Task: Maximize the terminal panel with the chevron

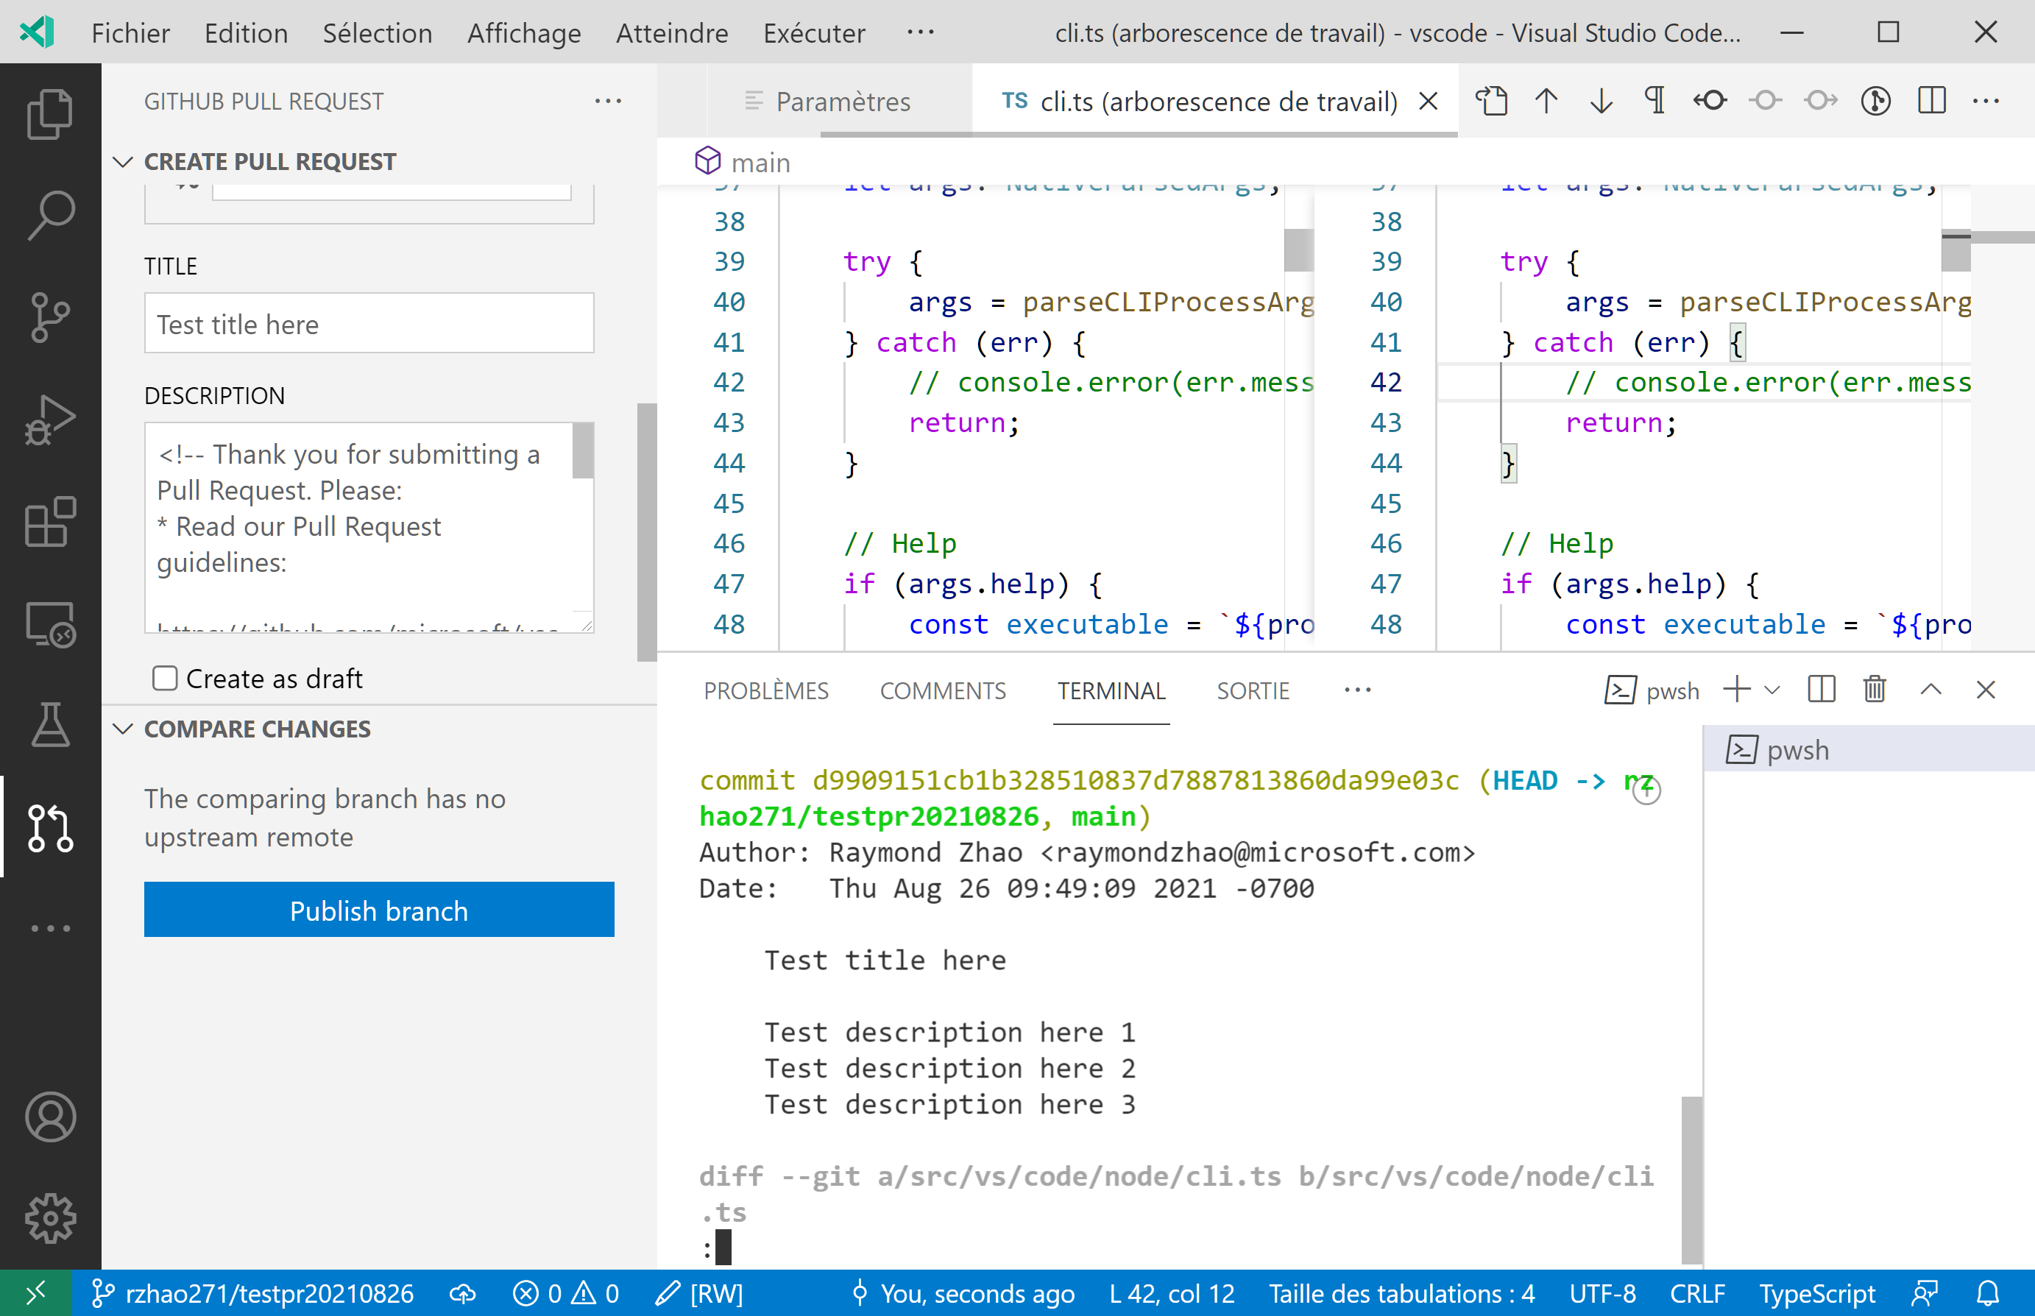Action: [x=1932, y=690]
